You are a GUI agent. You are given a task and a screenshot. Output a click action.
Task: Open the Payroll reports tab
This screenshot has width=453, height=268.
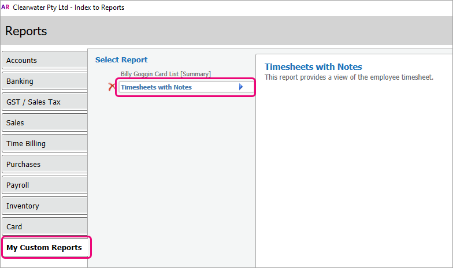click(x=45, y=185)
